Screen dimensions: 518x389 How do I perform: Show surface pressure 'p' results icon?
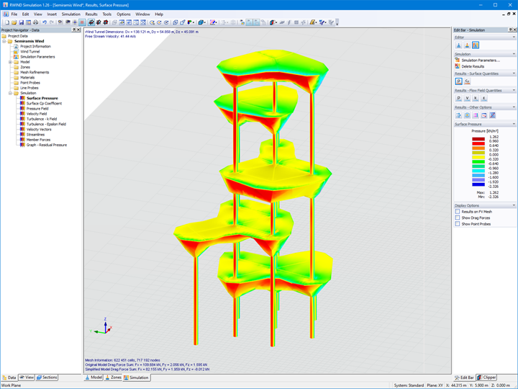pyautogui.click(x=458, y=81)
